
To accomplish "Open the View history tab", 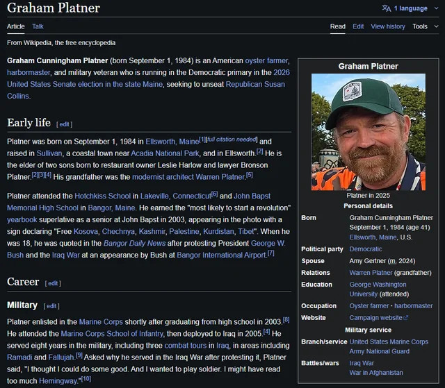I will coord(387,26).
